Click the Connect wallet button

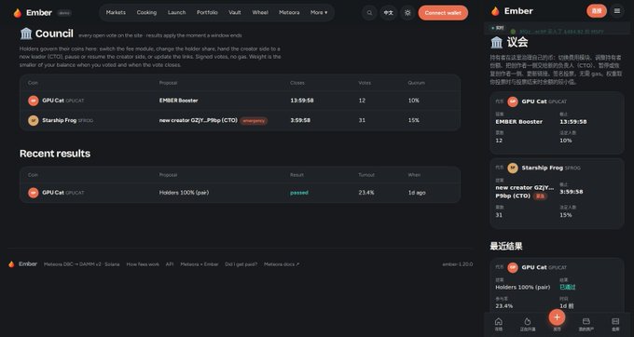[443, 13]
